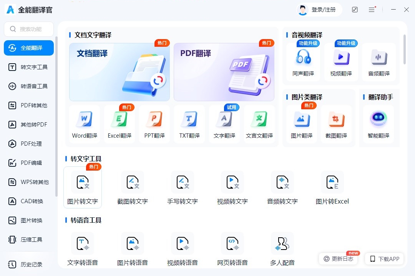Select CAD转换 in the sidebar
This screenshot has width=415, height=276.
tap(29, 201)
